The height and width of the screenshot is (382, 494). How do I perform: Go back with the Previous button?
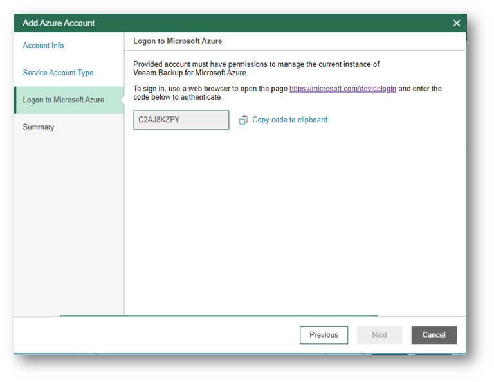pos(324,335)
